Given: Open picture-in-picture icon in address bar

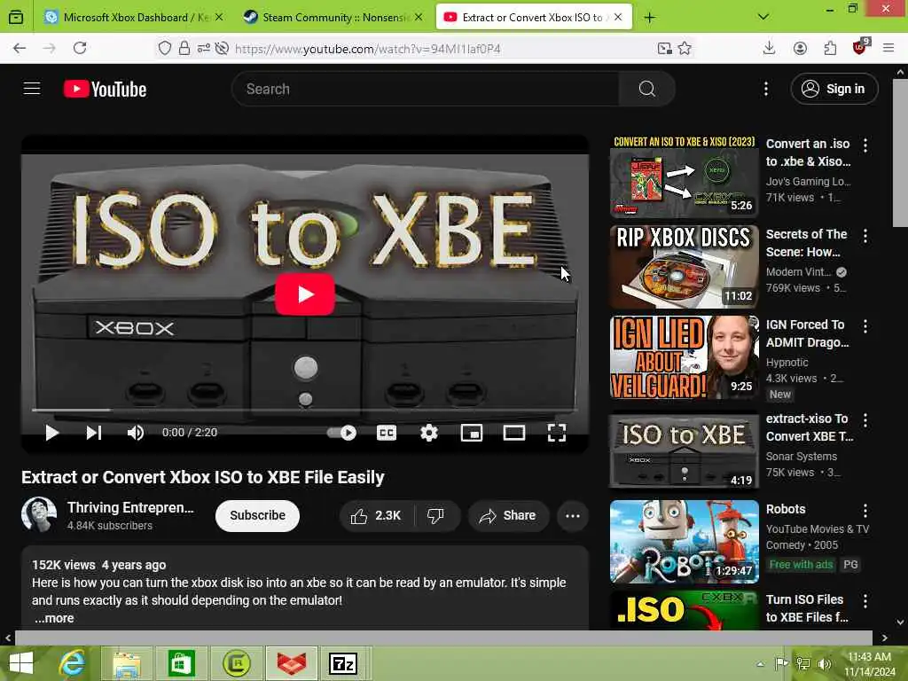Looking at the screenshot, I should coord(665,48).
